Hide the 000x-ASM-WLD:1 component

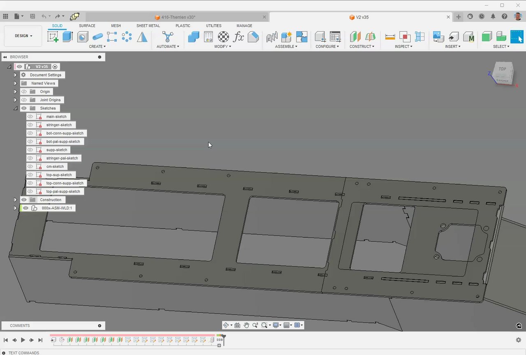[25, 208]
